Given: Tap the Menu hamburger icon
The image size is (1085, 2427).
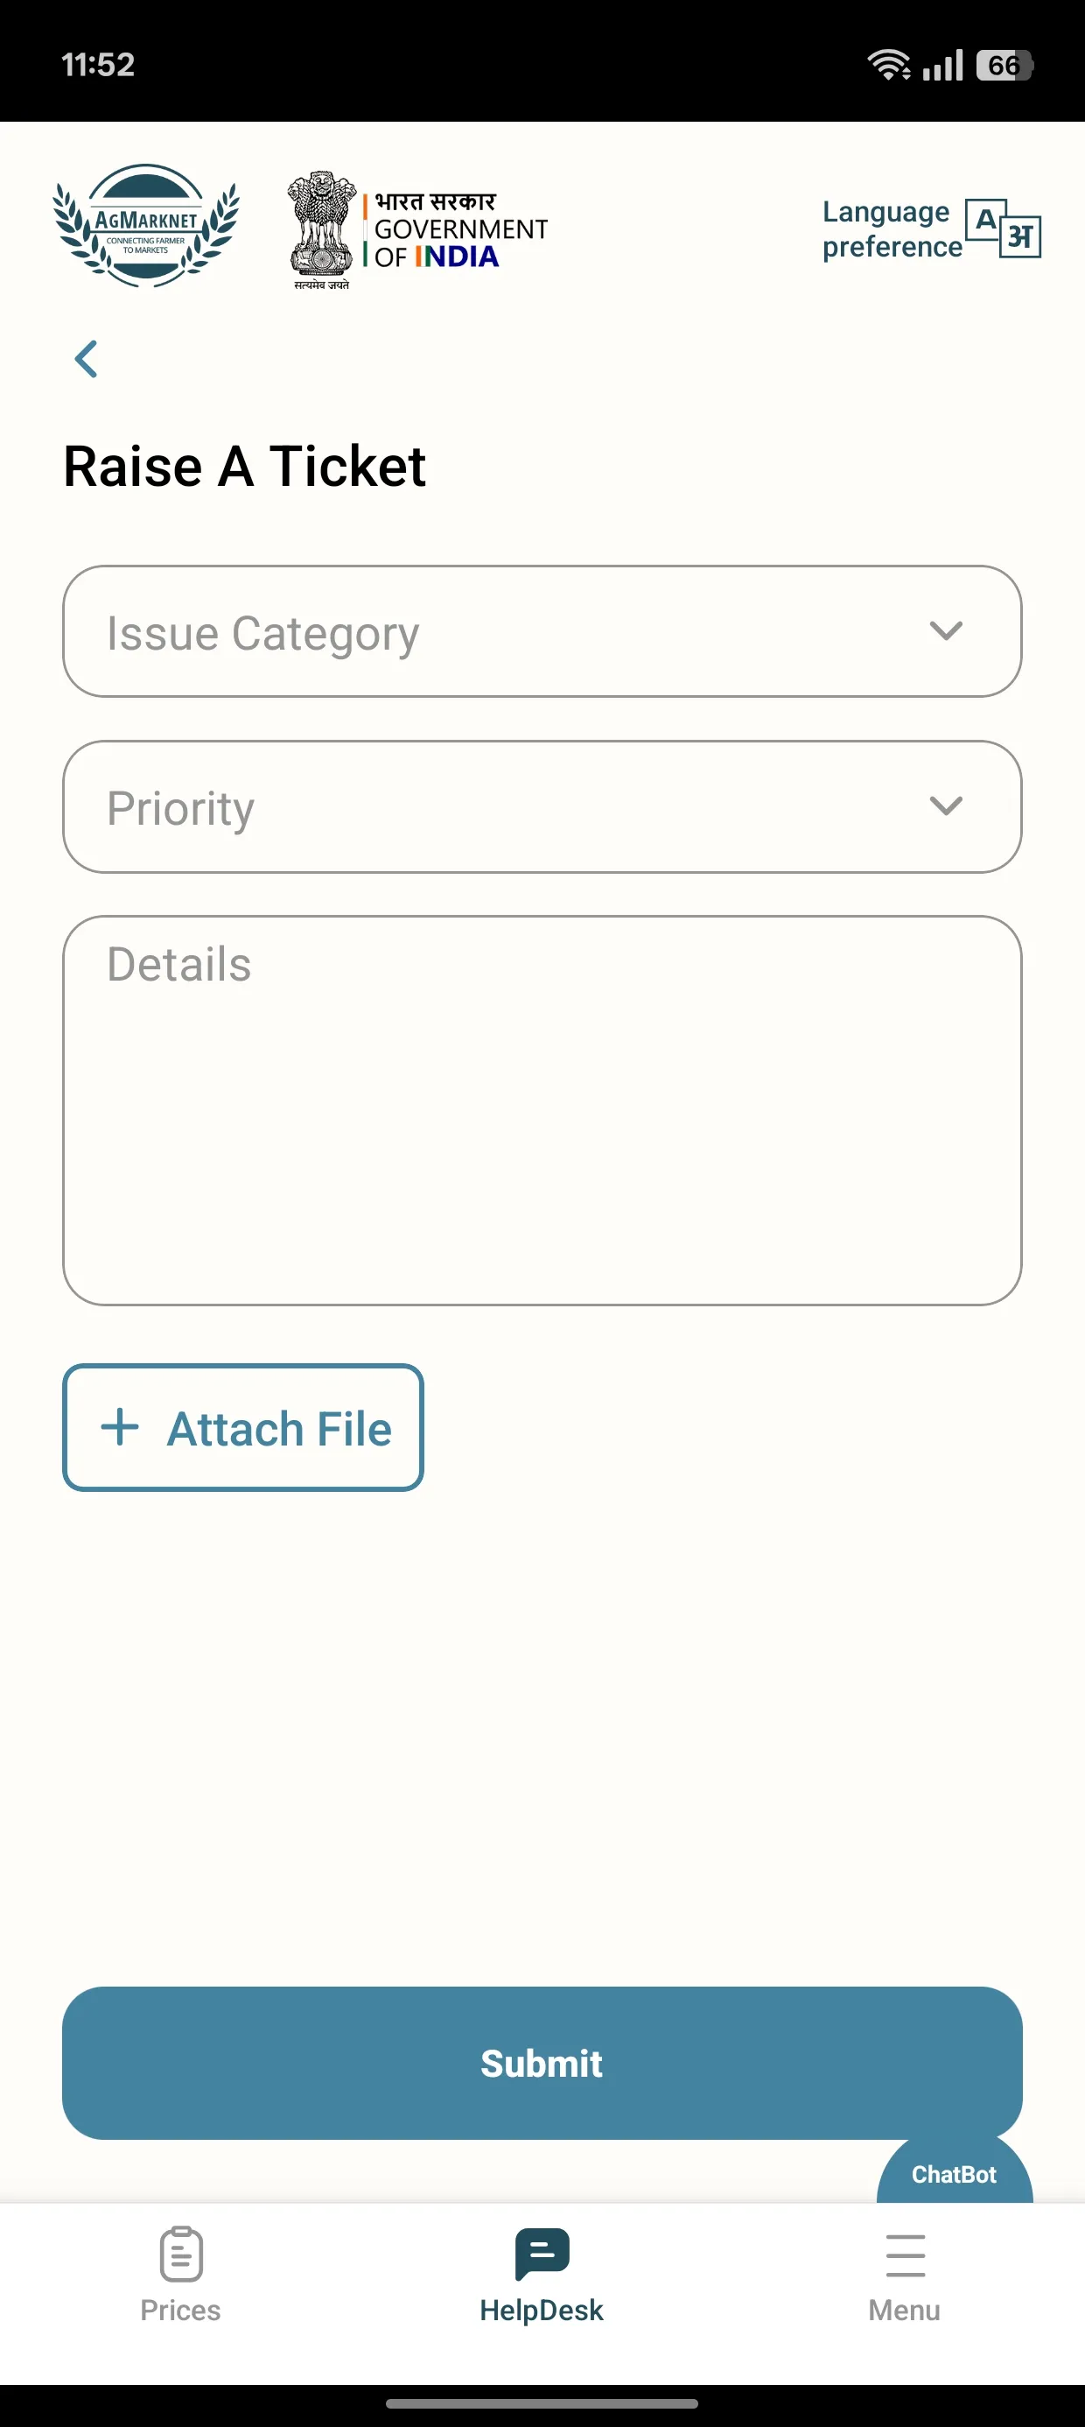Looking at the screenshot, I should pos(905,2255).
